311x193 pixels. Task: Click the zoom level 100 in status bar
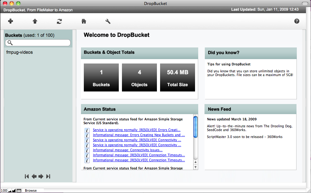pos(4,190)
